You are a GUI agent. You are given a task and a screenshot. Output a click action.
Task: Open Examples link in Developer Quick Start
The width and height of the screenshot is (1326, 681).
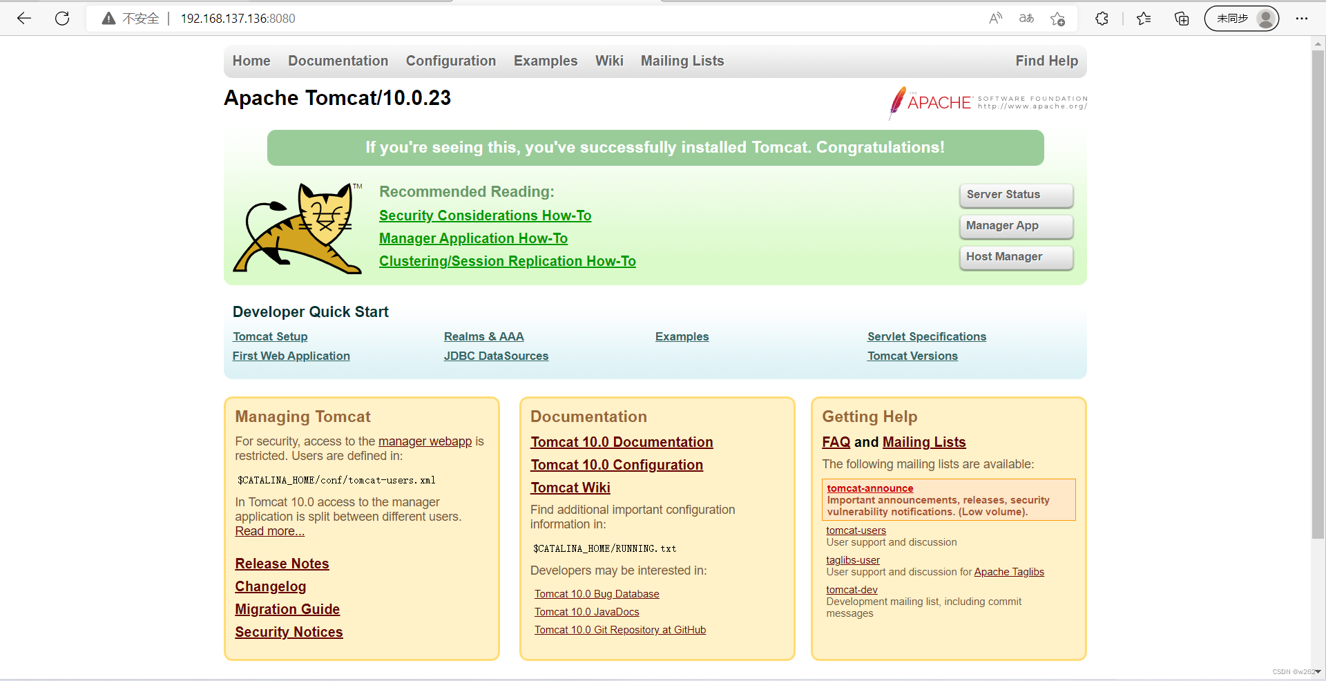[682, 336]
